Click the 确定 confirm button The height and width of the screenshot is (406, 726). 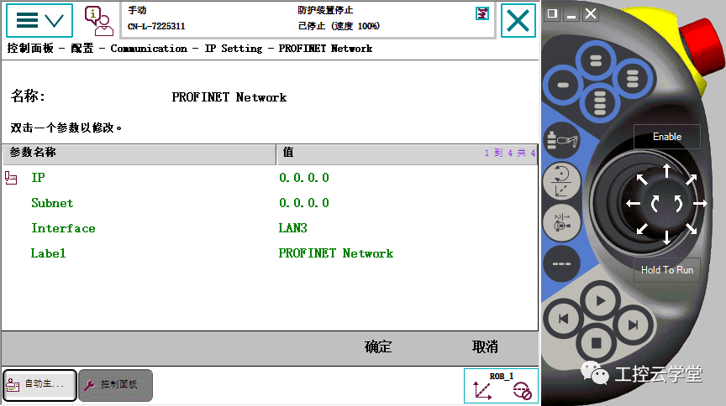click(x=378, y=347)
